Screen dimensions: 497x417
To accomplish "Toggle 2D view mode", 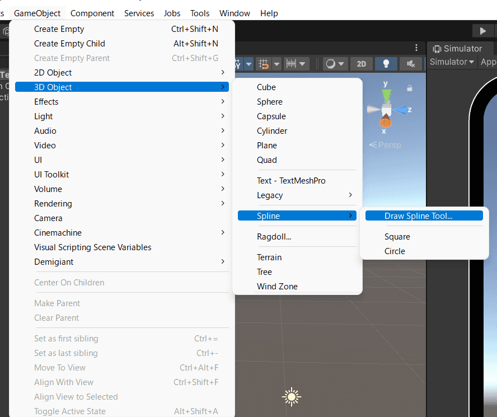I will click(362, 64).
